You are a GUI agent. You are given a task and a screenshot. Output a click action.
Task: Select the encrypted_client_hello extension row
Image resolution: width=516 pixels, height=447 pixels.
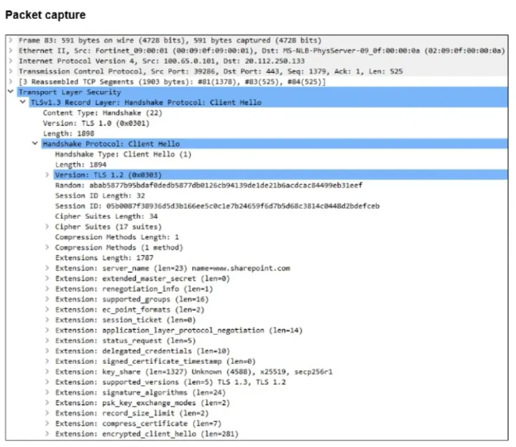tap(280, 434)
